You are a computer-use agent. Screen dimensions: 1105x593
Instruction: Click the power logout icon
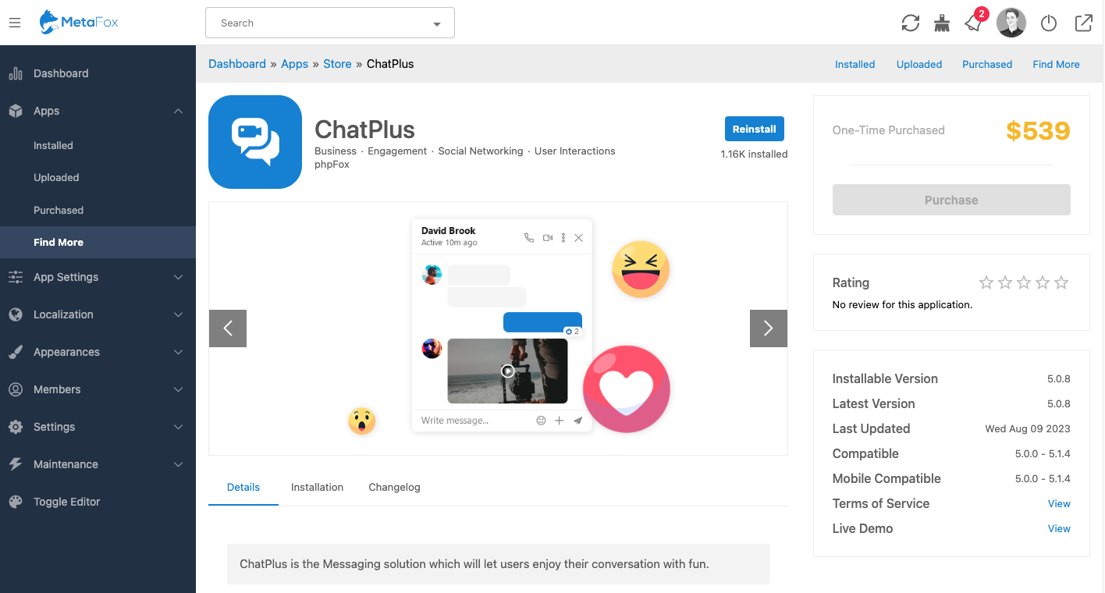pyautogui.click(x=1049, y=23)
